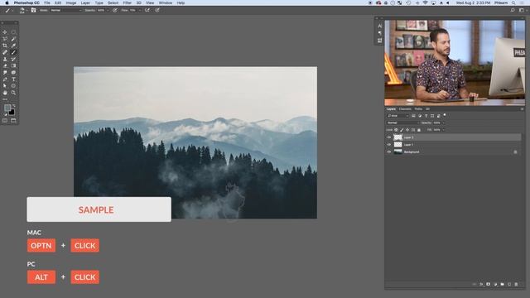This screenshot has height=298, width=530.
Task: Select the Gradient tool
Action: [13, 66]
